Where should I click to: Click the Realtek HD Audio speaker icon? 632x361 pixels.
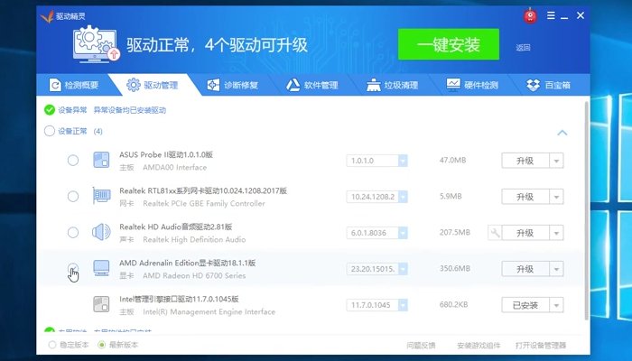pyautogui.click(x=101, y=232)
